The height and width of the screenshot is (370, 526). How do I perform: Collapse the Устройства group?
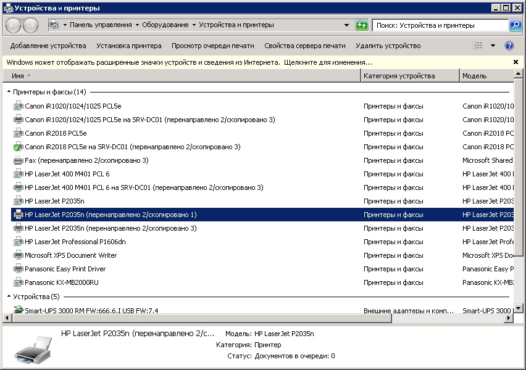(9, 297)
